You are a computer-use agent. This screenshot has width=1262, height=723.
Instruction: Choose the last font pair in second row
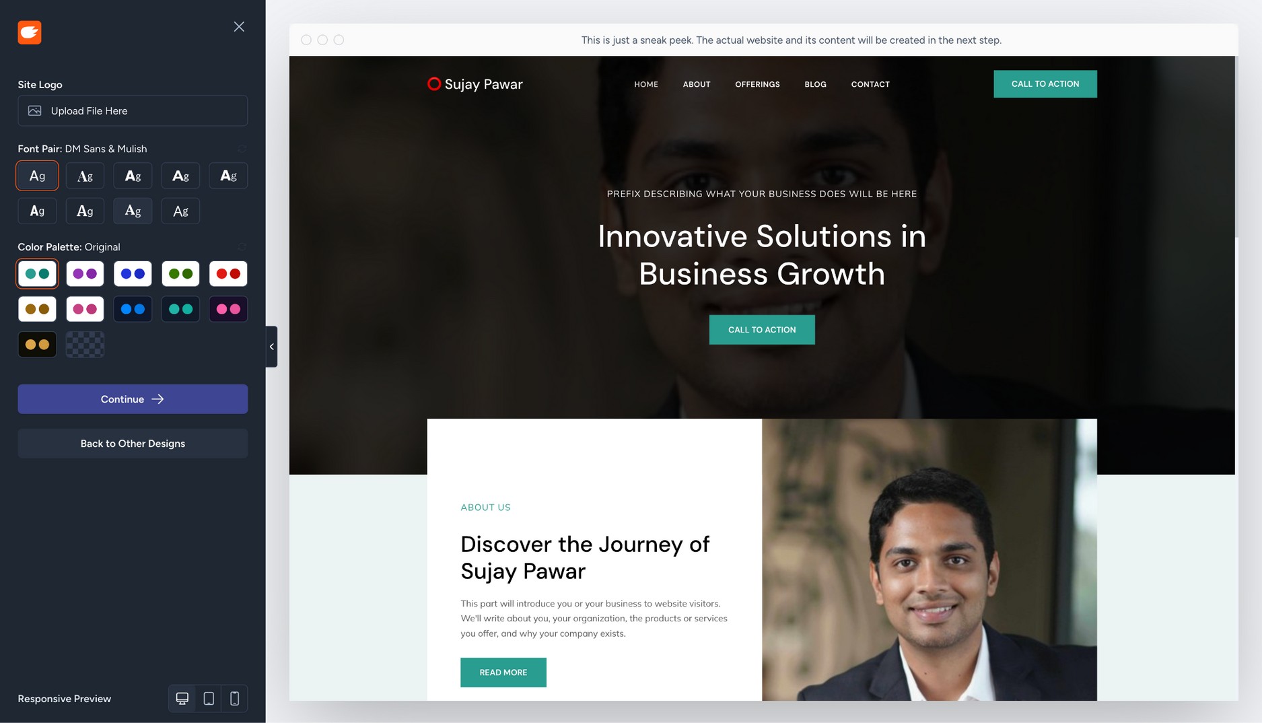pos(180,211)
